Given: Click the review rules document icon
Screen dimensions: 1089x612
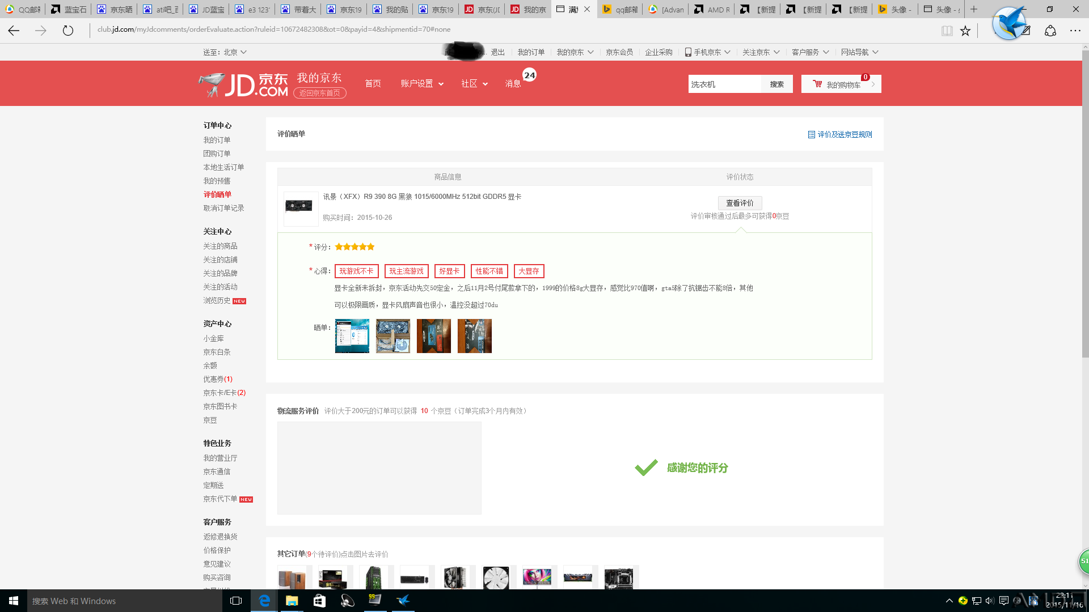Looking at the screenshot, I should (x=811, y=135).
